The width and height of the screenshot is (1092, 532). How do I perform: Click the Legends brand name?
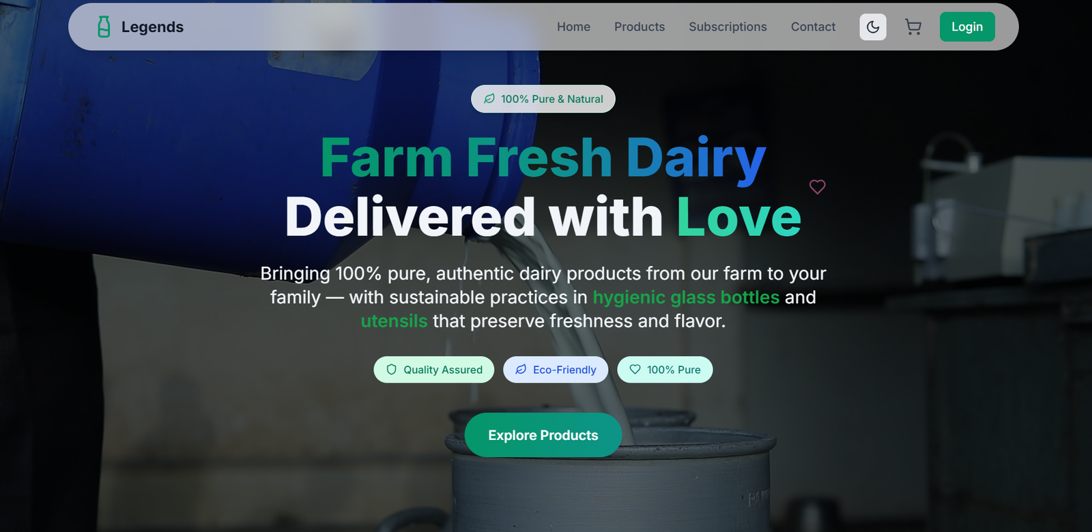(152, 27)
